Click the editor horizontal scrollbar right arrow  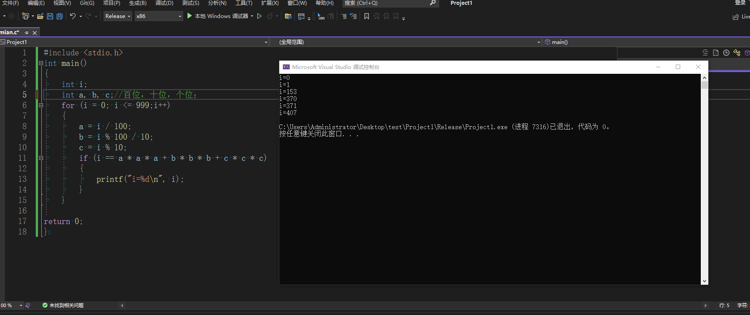pyautogui.click(x=706, y=305)
